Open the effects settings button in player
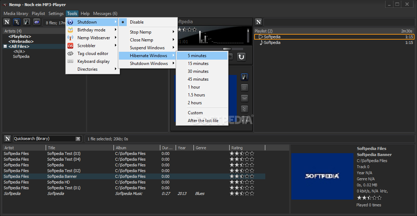Screen dimensions: 417x216 tap(245, 109)
